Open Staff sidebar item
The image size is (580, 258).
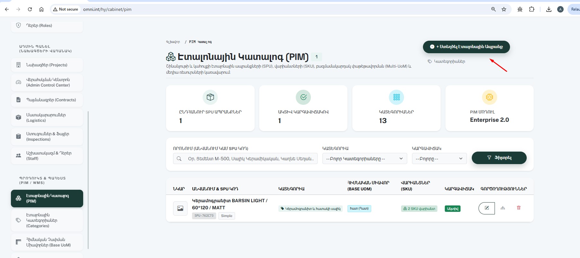click(x=47, y=156)
